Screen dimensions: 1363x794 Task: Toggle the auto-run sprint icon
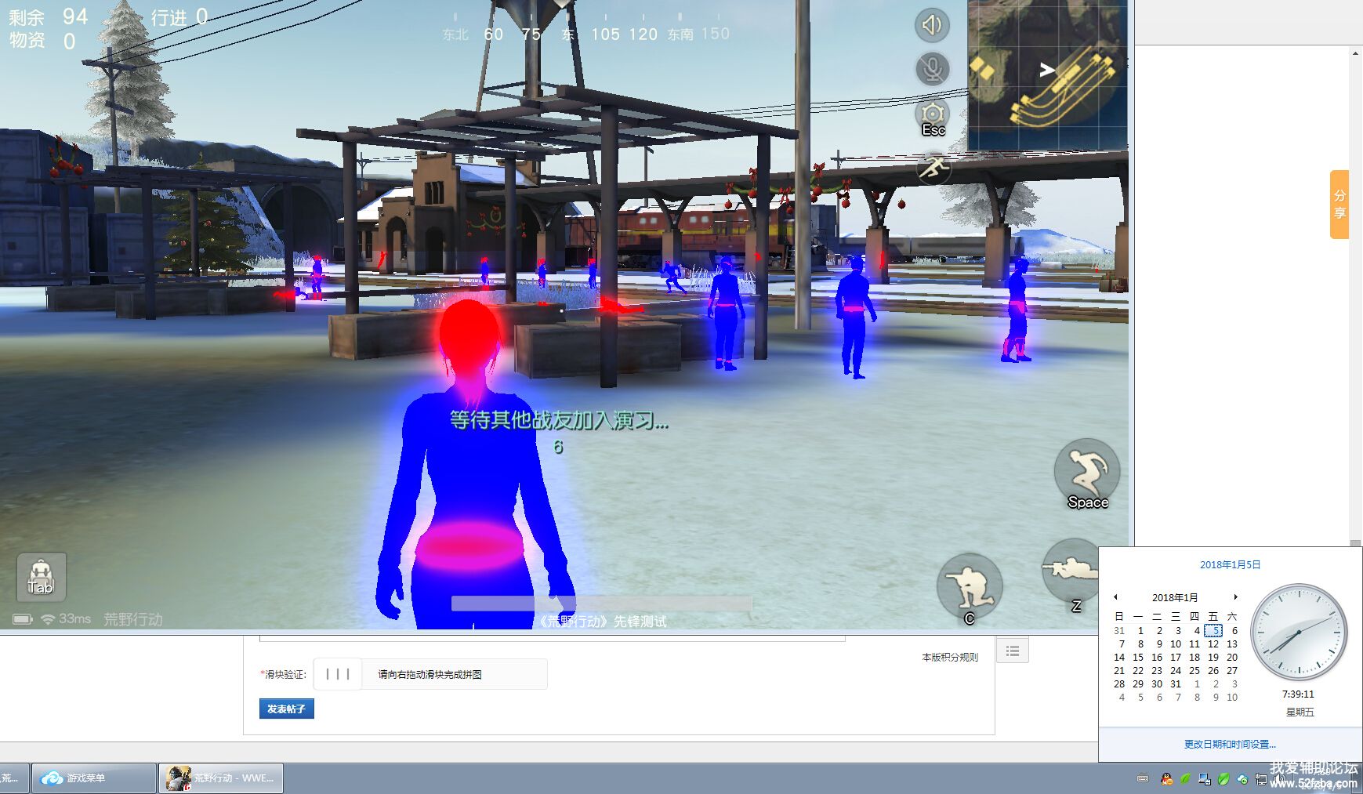tap(934, 167)
